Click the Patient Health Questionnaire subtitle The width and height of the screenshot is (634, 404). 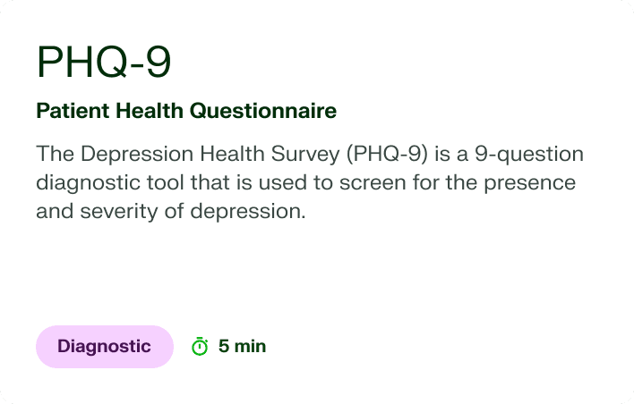186,111
